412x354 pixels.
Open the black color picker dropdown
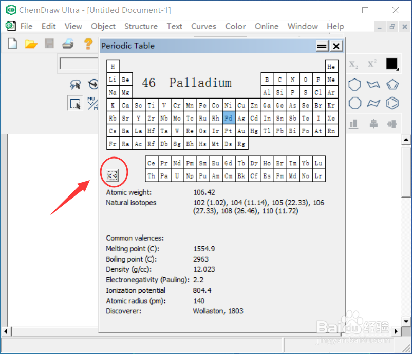tap(392, 64)
